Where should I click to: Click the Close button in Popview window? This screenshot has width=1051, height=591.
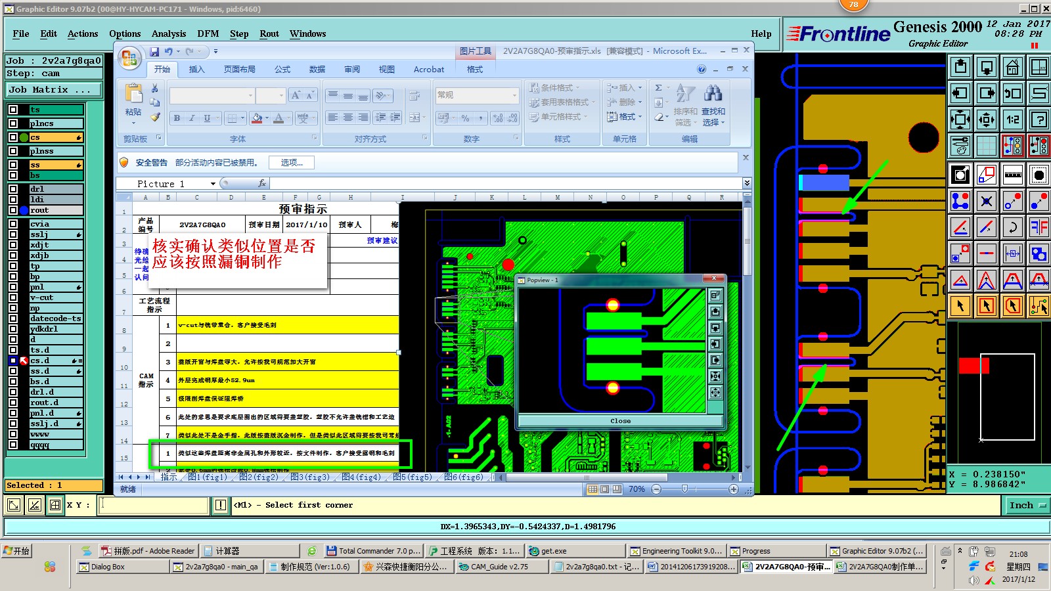tap(621, 421)
